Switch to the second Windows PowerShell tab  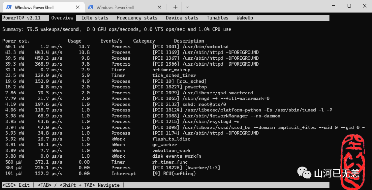125,7
